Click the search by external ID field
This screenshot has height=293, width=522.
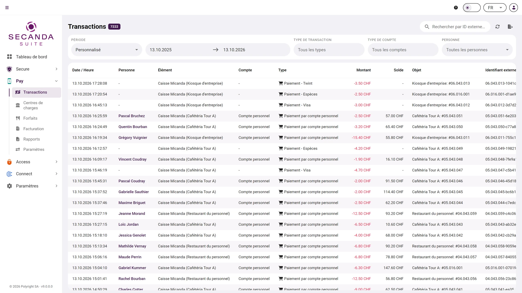pyautogui.click(x=455, y=27)
